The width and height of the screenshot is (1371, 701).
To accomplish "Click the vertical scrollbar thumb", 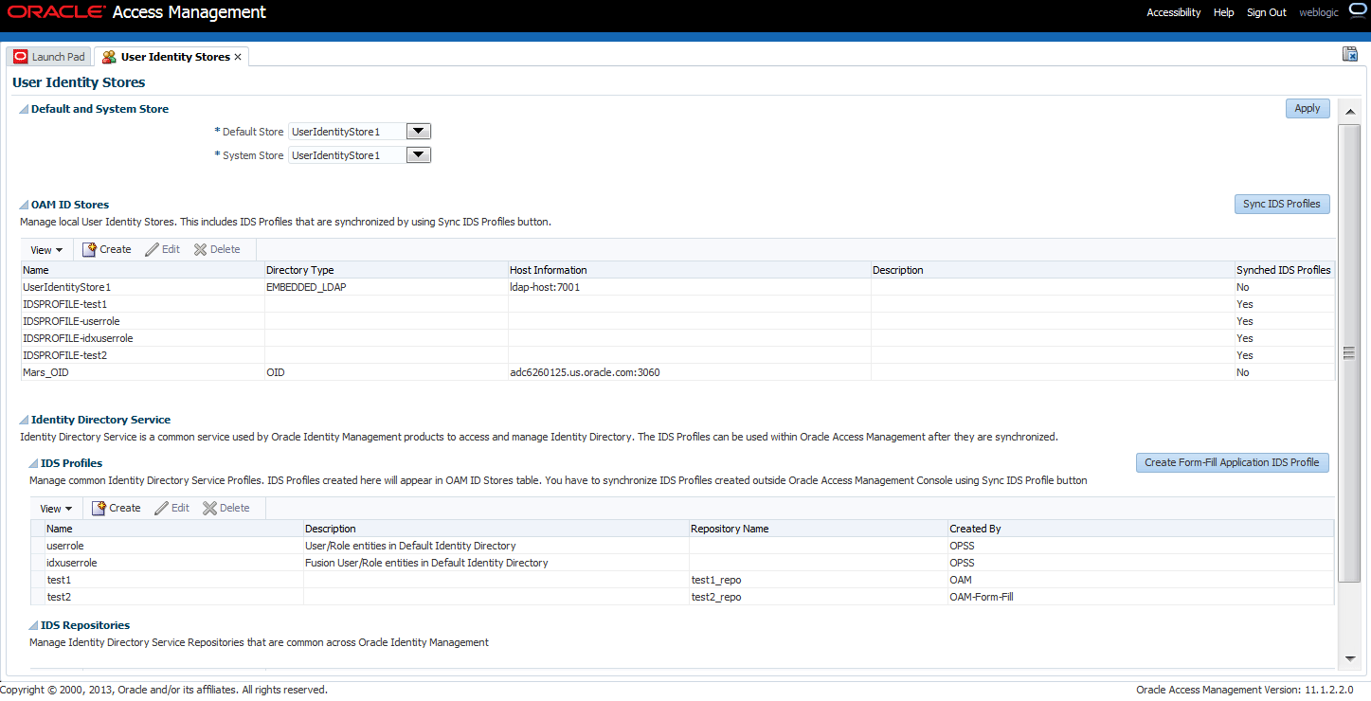I will pos(1350,352).
